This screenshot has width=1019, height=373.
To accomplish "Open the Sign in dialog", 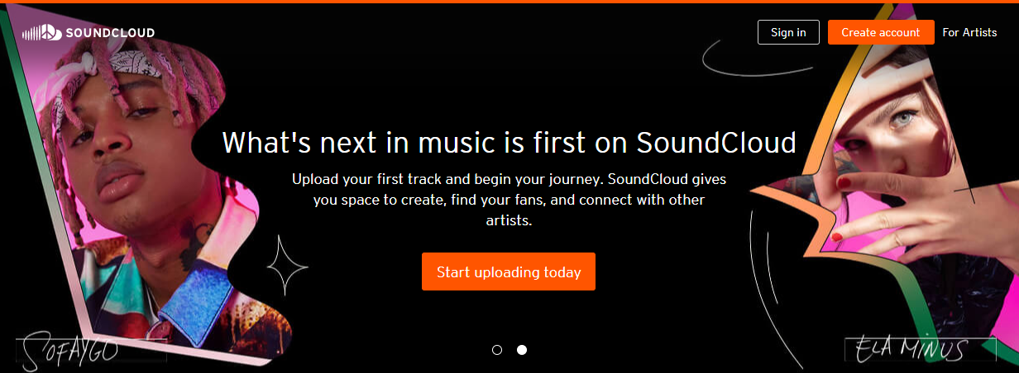I will click(x=788, y=32).
